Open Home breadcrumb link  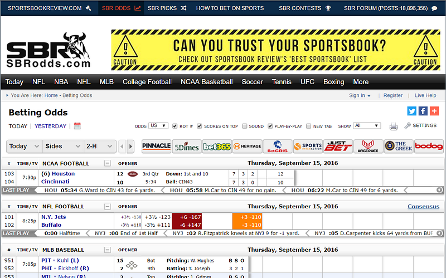point(51,95)
